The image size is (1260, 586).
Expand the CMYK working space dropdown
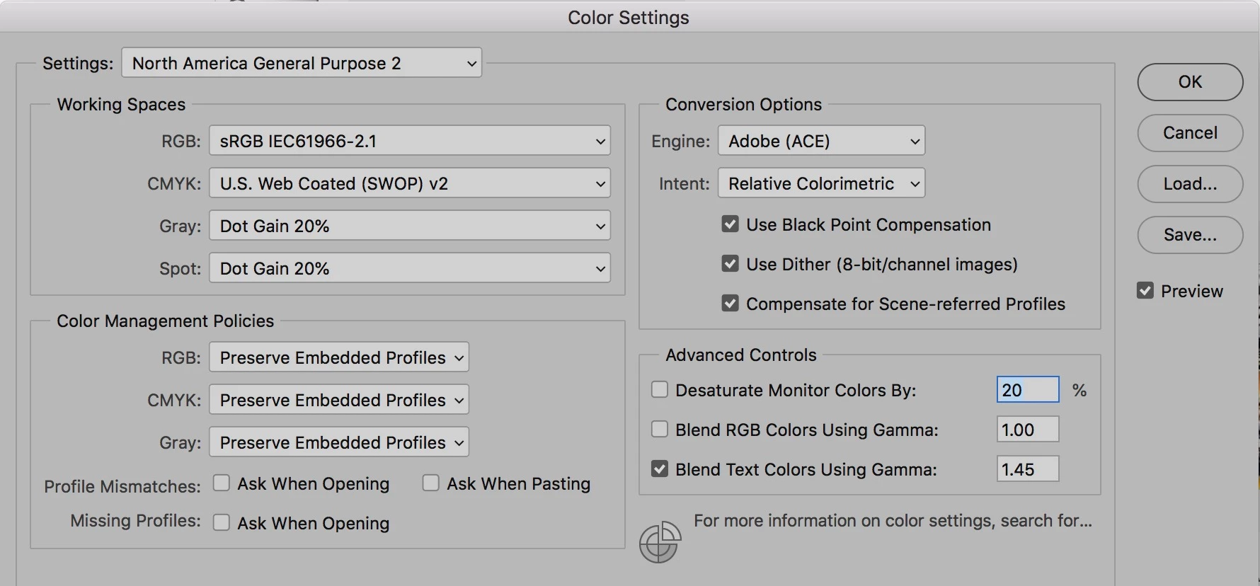point(409,183)
